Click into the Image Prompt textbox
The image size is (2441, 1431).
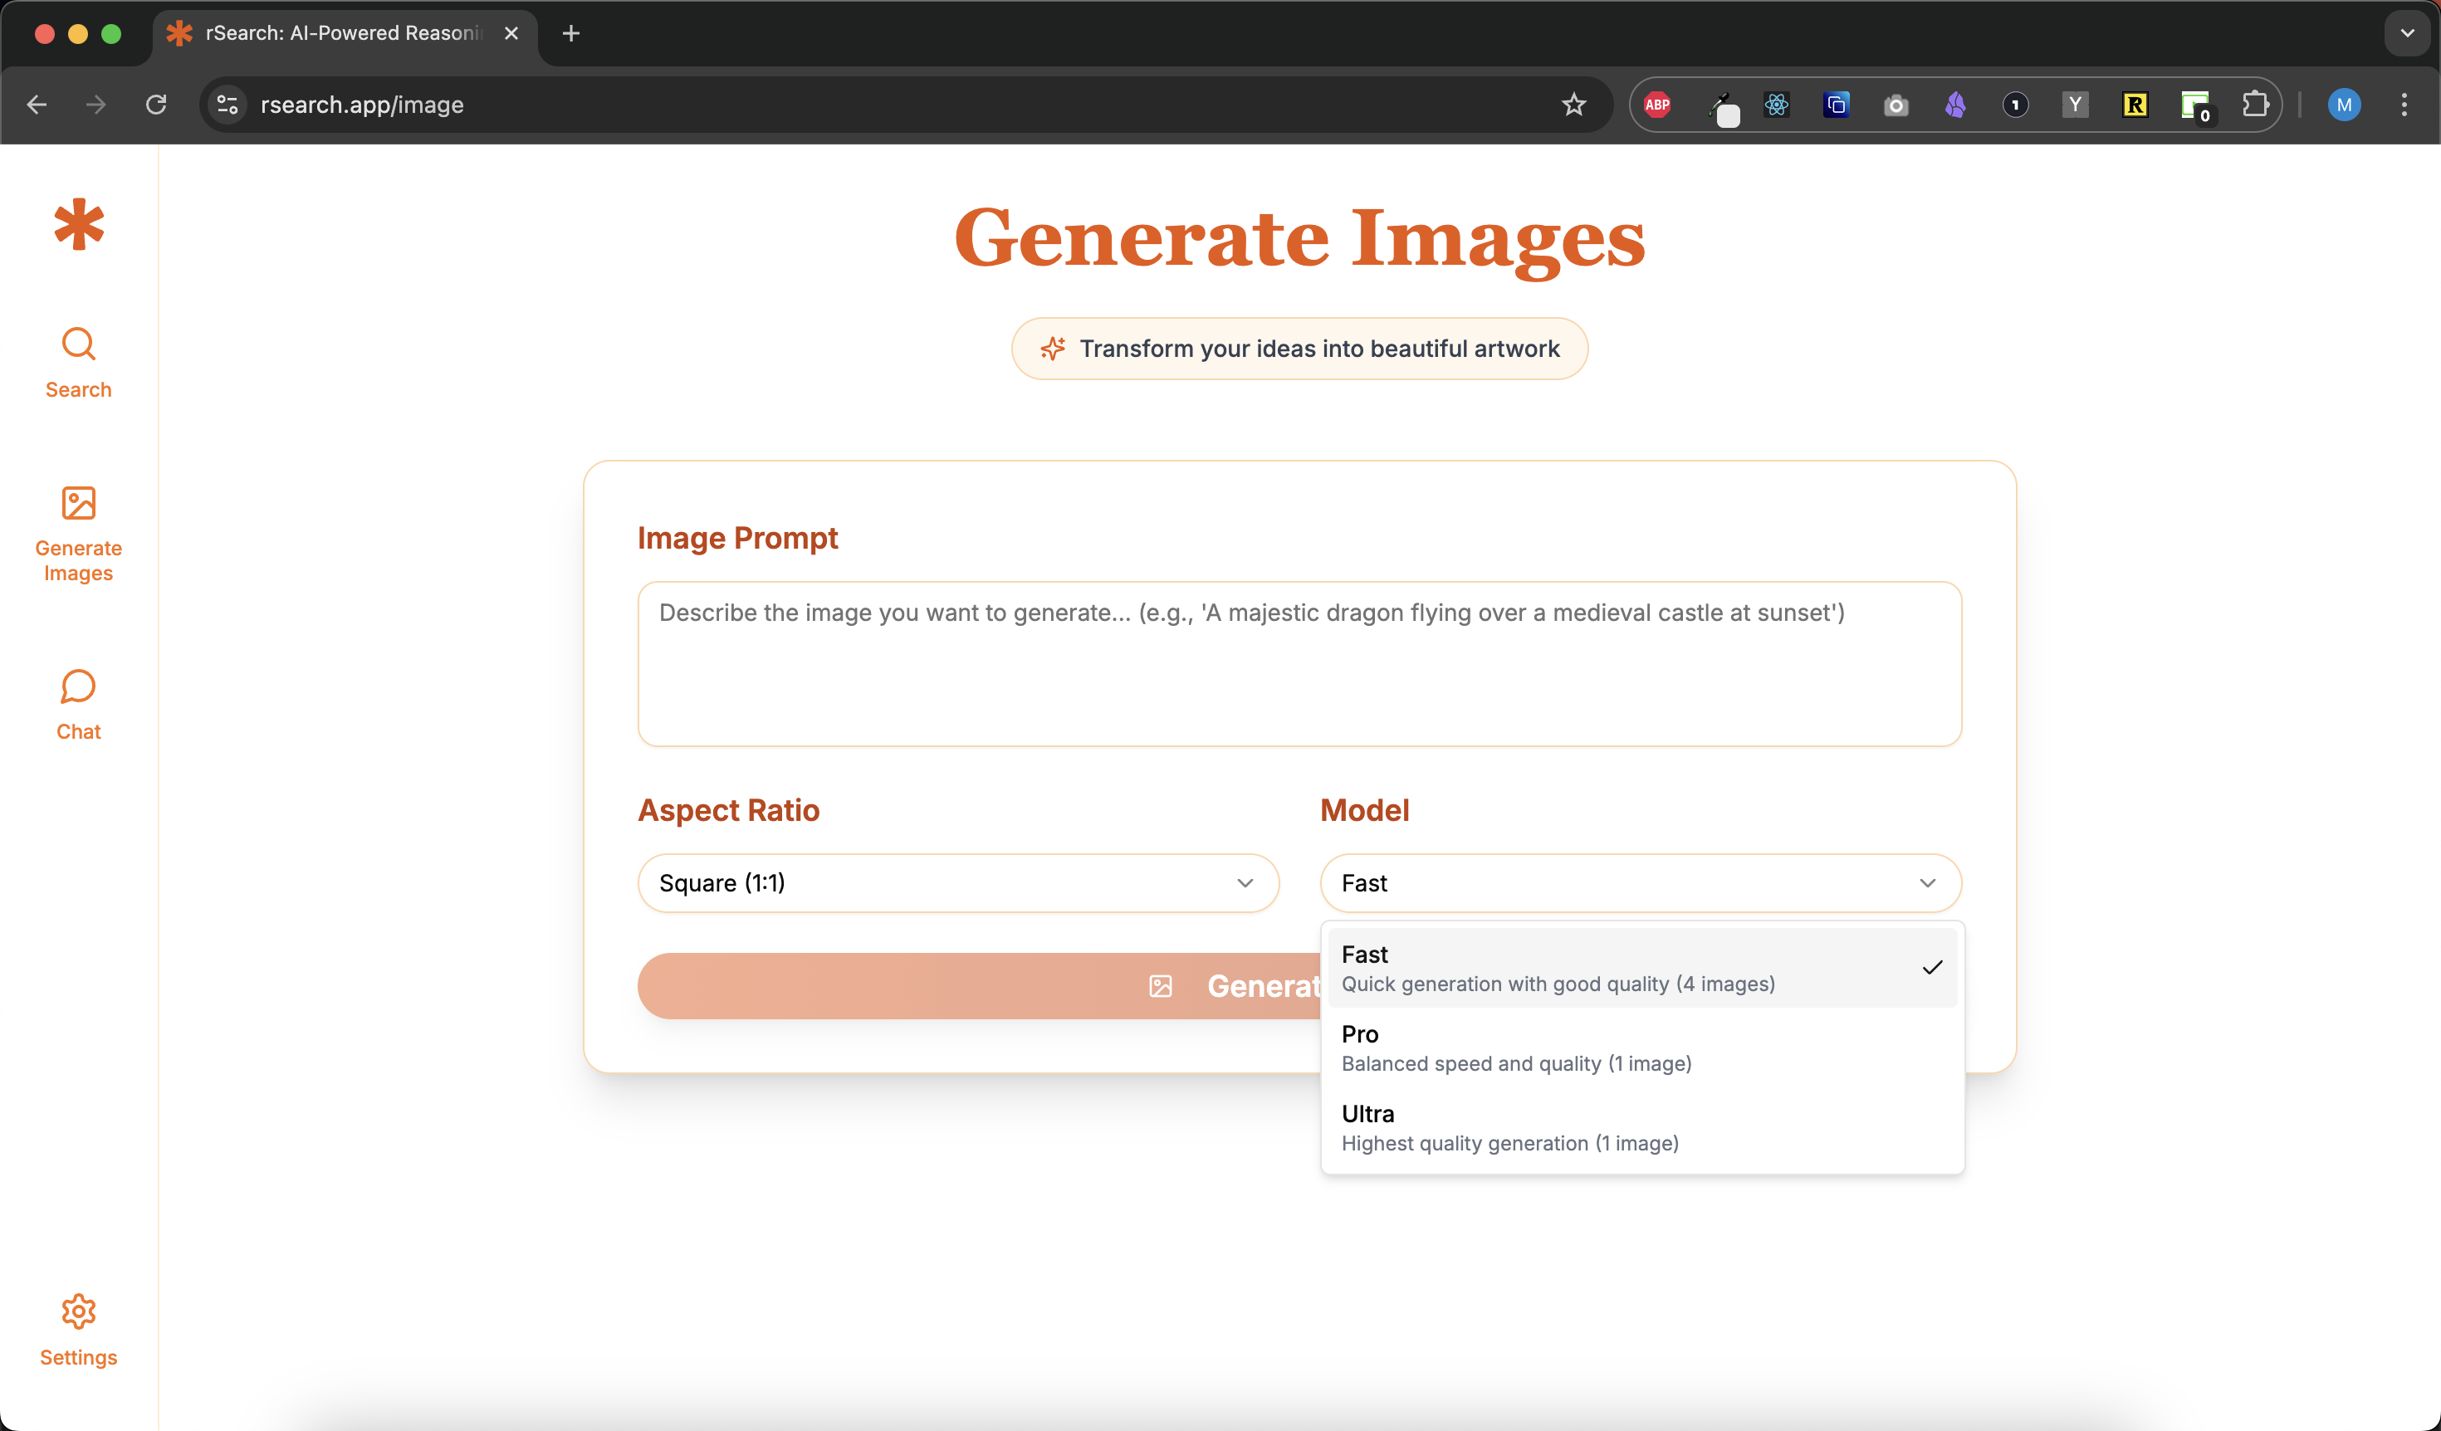coord(1299,663)
